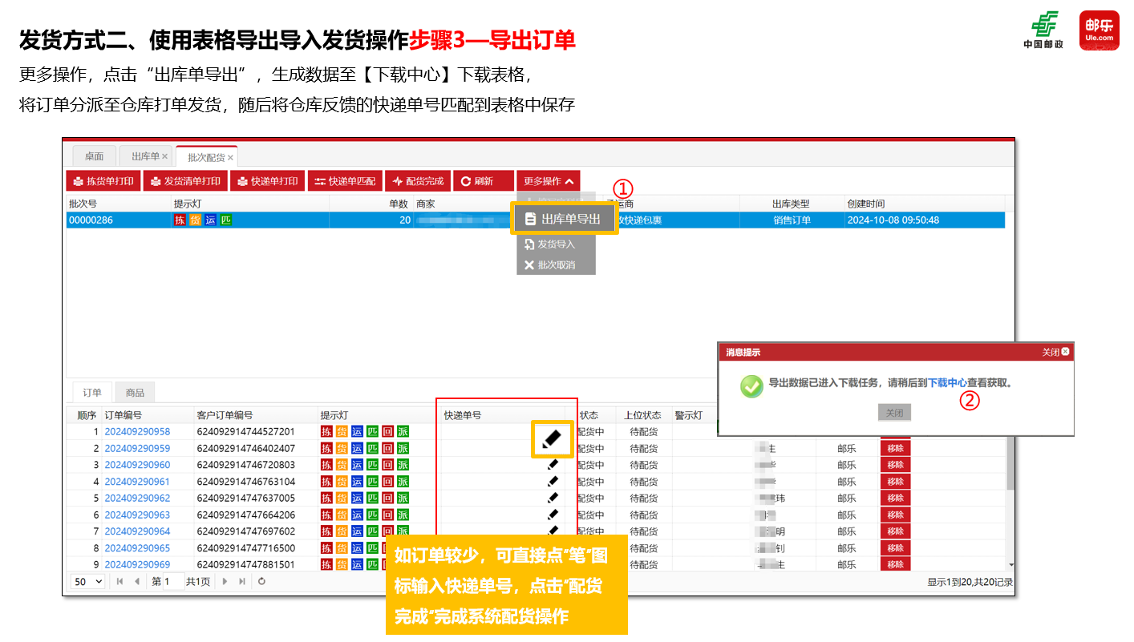Open the 订单 sub-tab
This screenshot has width=1134, height=642.
coord(92,393)
